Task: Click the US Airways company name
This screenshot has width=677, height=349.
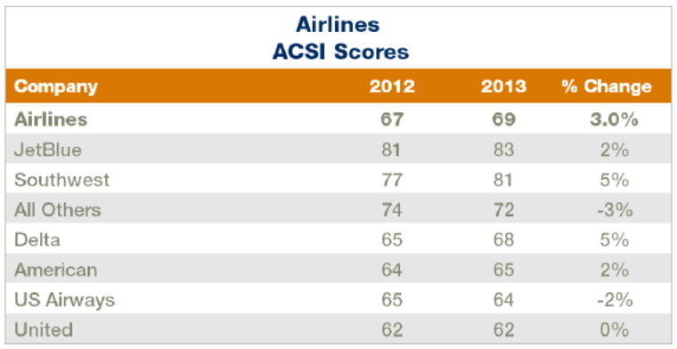Action: point(65,300)
